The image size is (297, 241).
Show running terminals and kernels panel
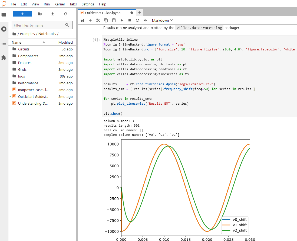[4, 29]
